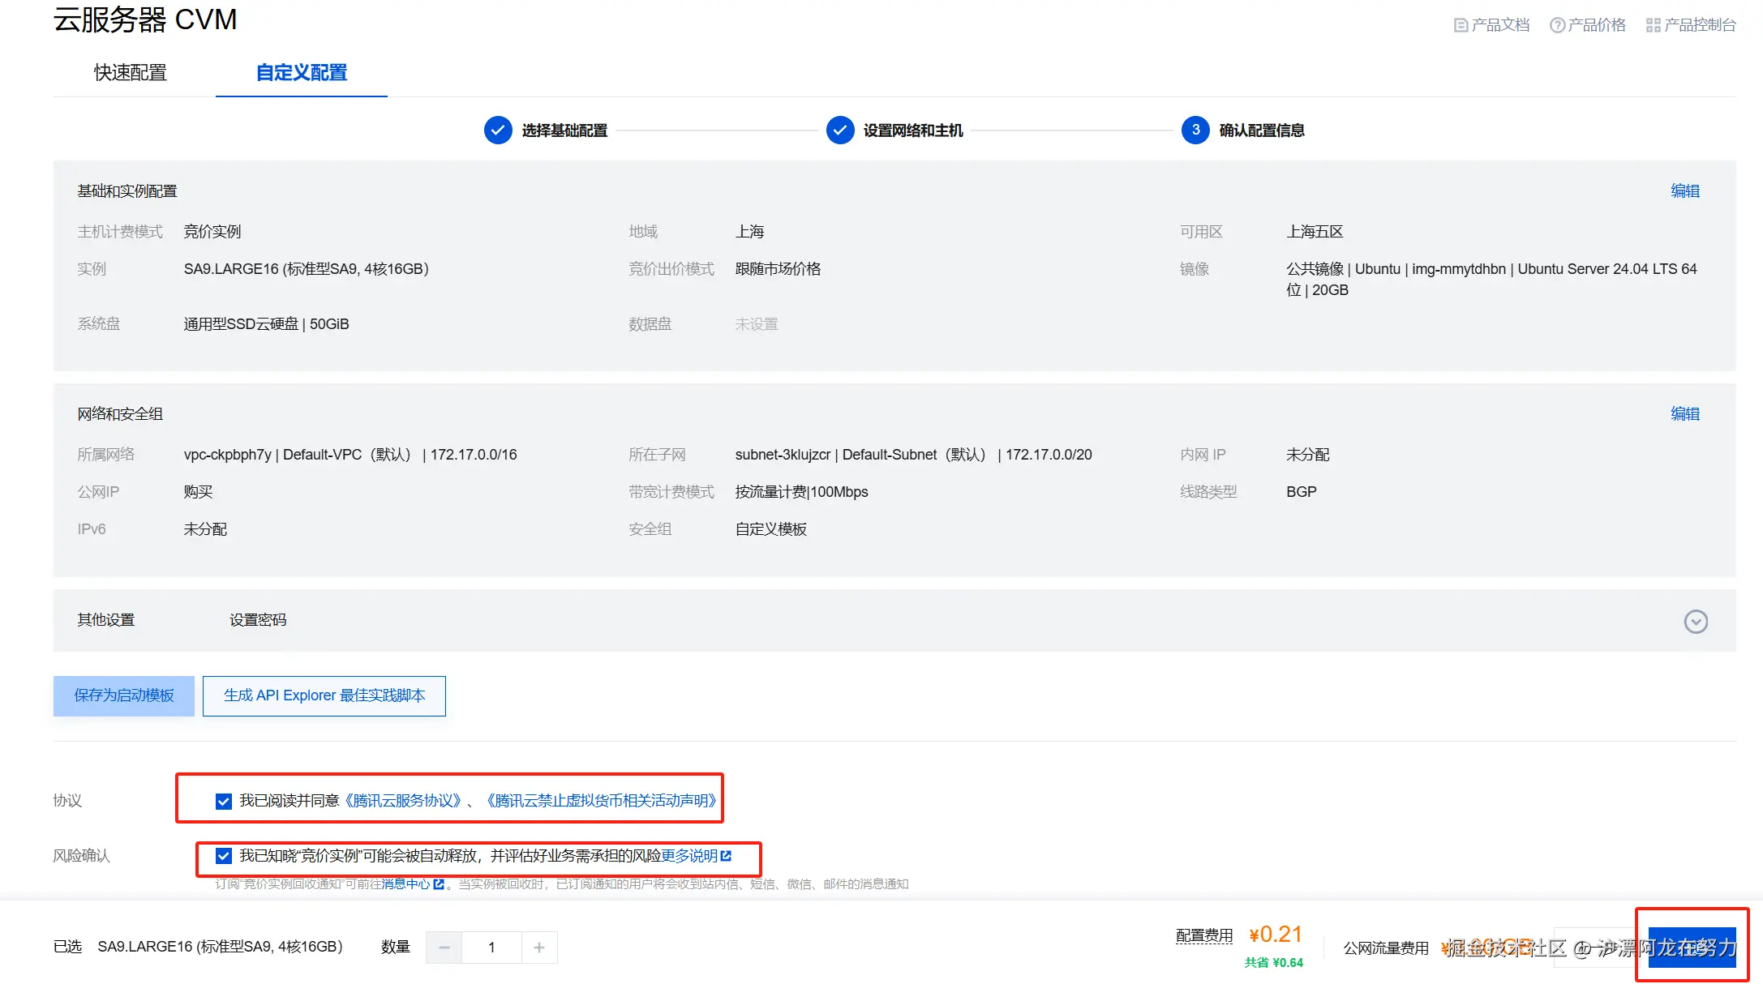Edit the 基础和实例配置 section

tap(1684, 191)
